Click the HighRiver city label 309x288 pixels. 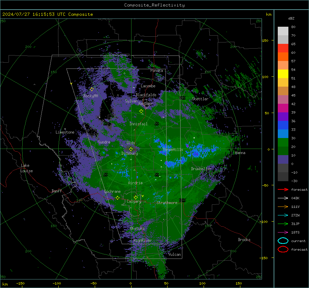(x=142, y=240)
